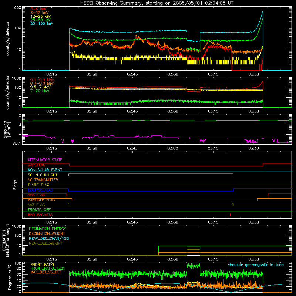Click the '0.1-0.3 MeV' legend label
Viewport: 296px width, 296px height.
[x=42, y=80]
